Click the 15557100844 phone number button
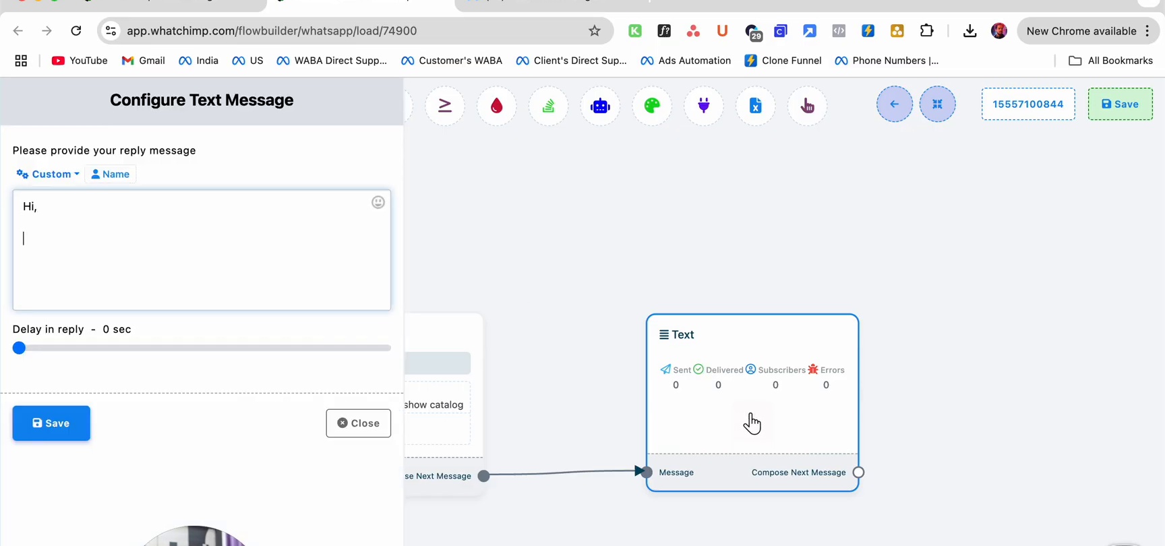 [x=1028, y=104]
